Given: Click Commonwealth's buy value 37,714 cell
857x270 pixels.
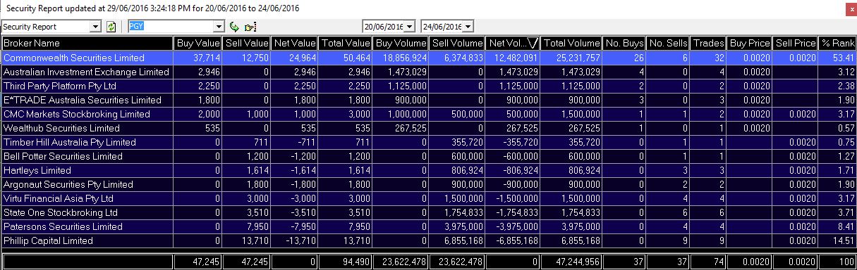Looking at the screenshot, I should [197, 58].
